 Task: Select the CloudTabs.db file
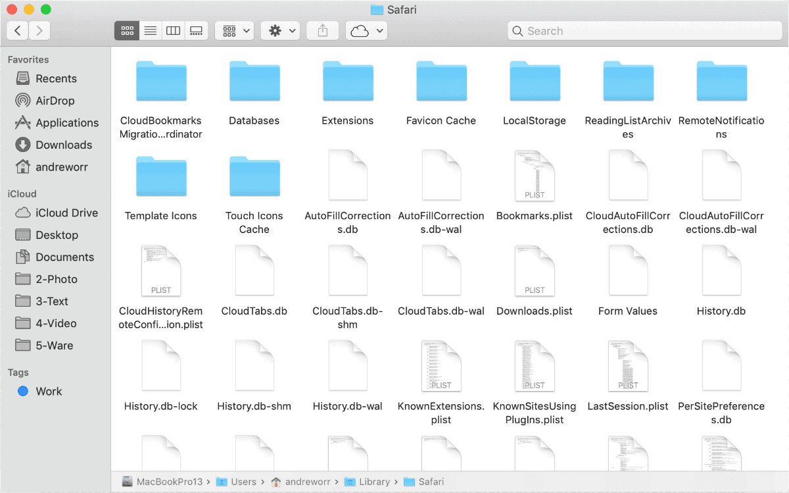[254, 271]
